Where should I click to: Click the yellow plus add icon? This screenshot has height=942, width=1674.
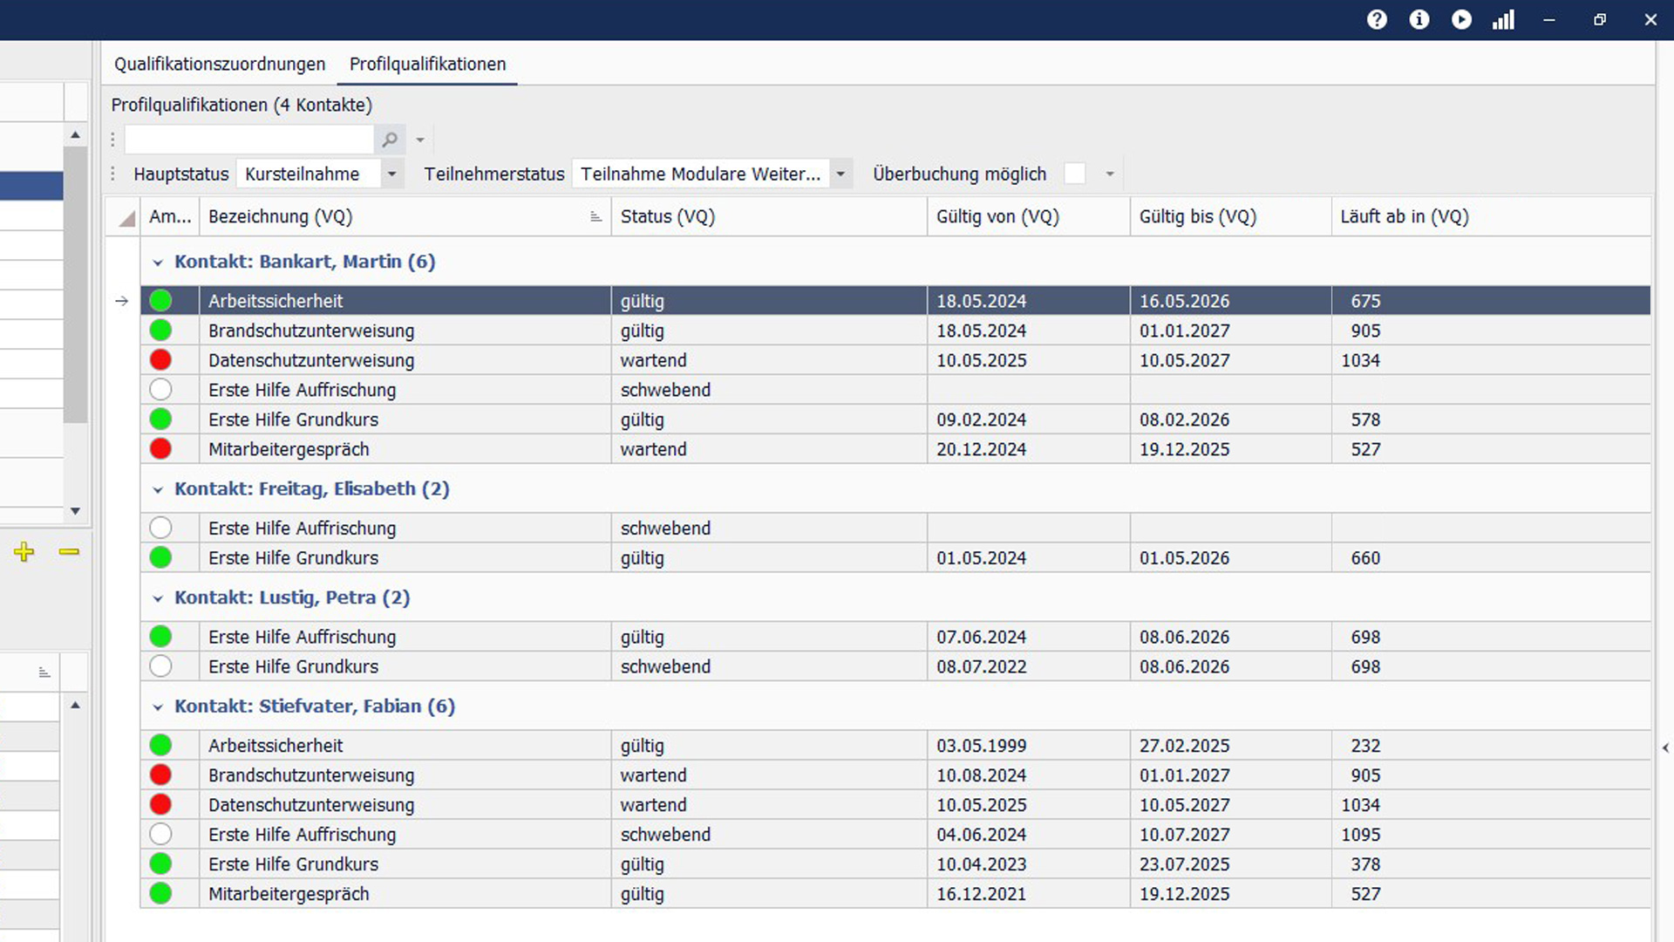pyautogui.click(x=24, y=551)
